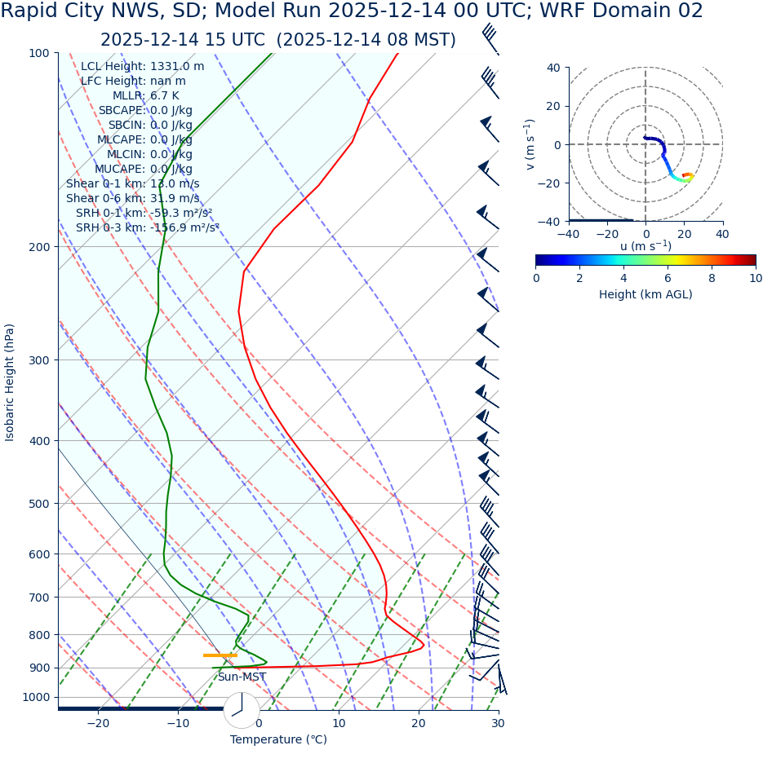763x763 pixels.
Task: Click the Temperature (°C) axis label
Action: [278, 739]
